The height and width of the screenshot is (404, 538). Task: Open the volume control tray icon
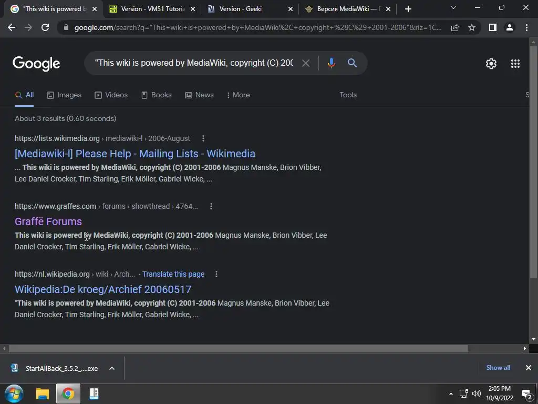[476, 393]
